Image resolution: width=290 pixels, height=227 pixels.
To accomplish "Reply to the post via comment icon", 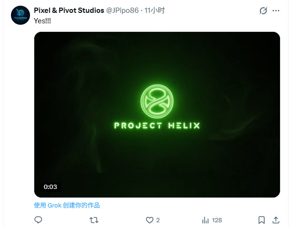I will pyautogui.click(x=39, y=220).
